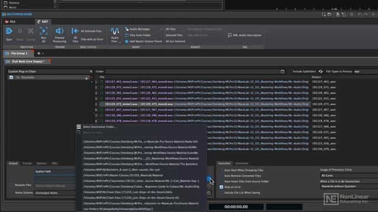Image resolution: width=378 pixels, height=212 pixels.
Task: Open Explicit Path dropdown
Action: coord(55,171)
